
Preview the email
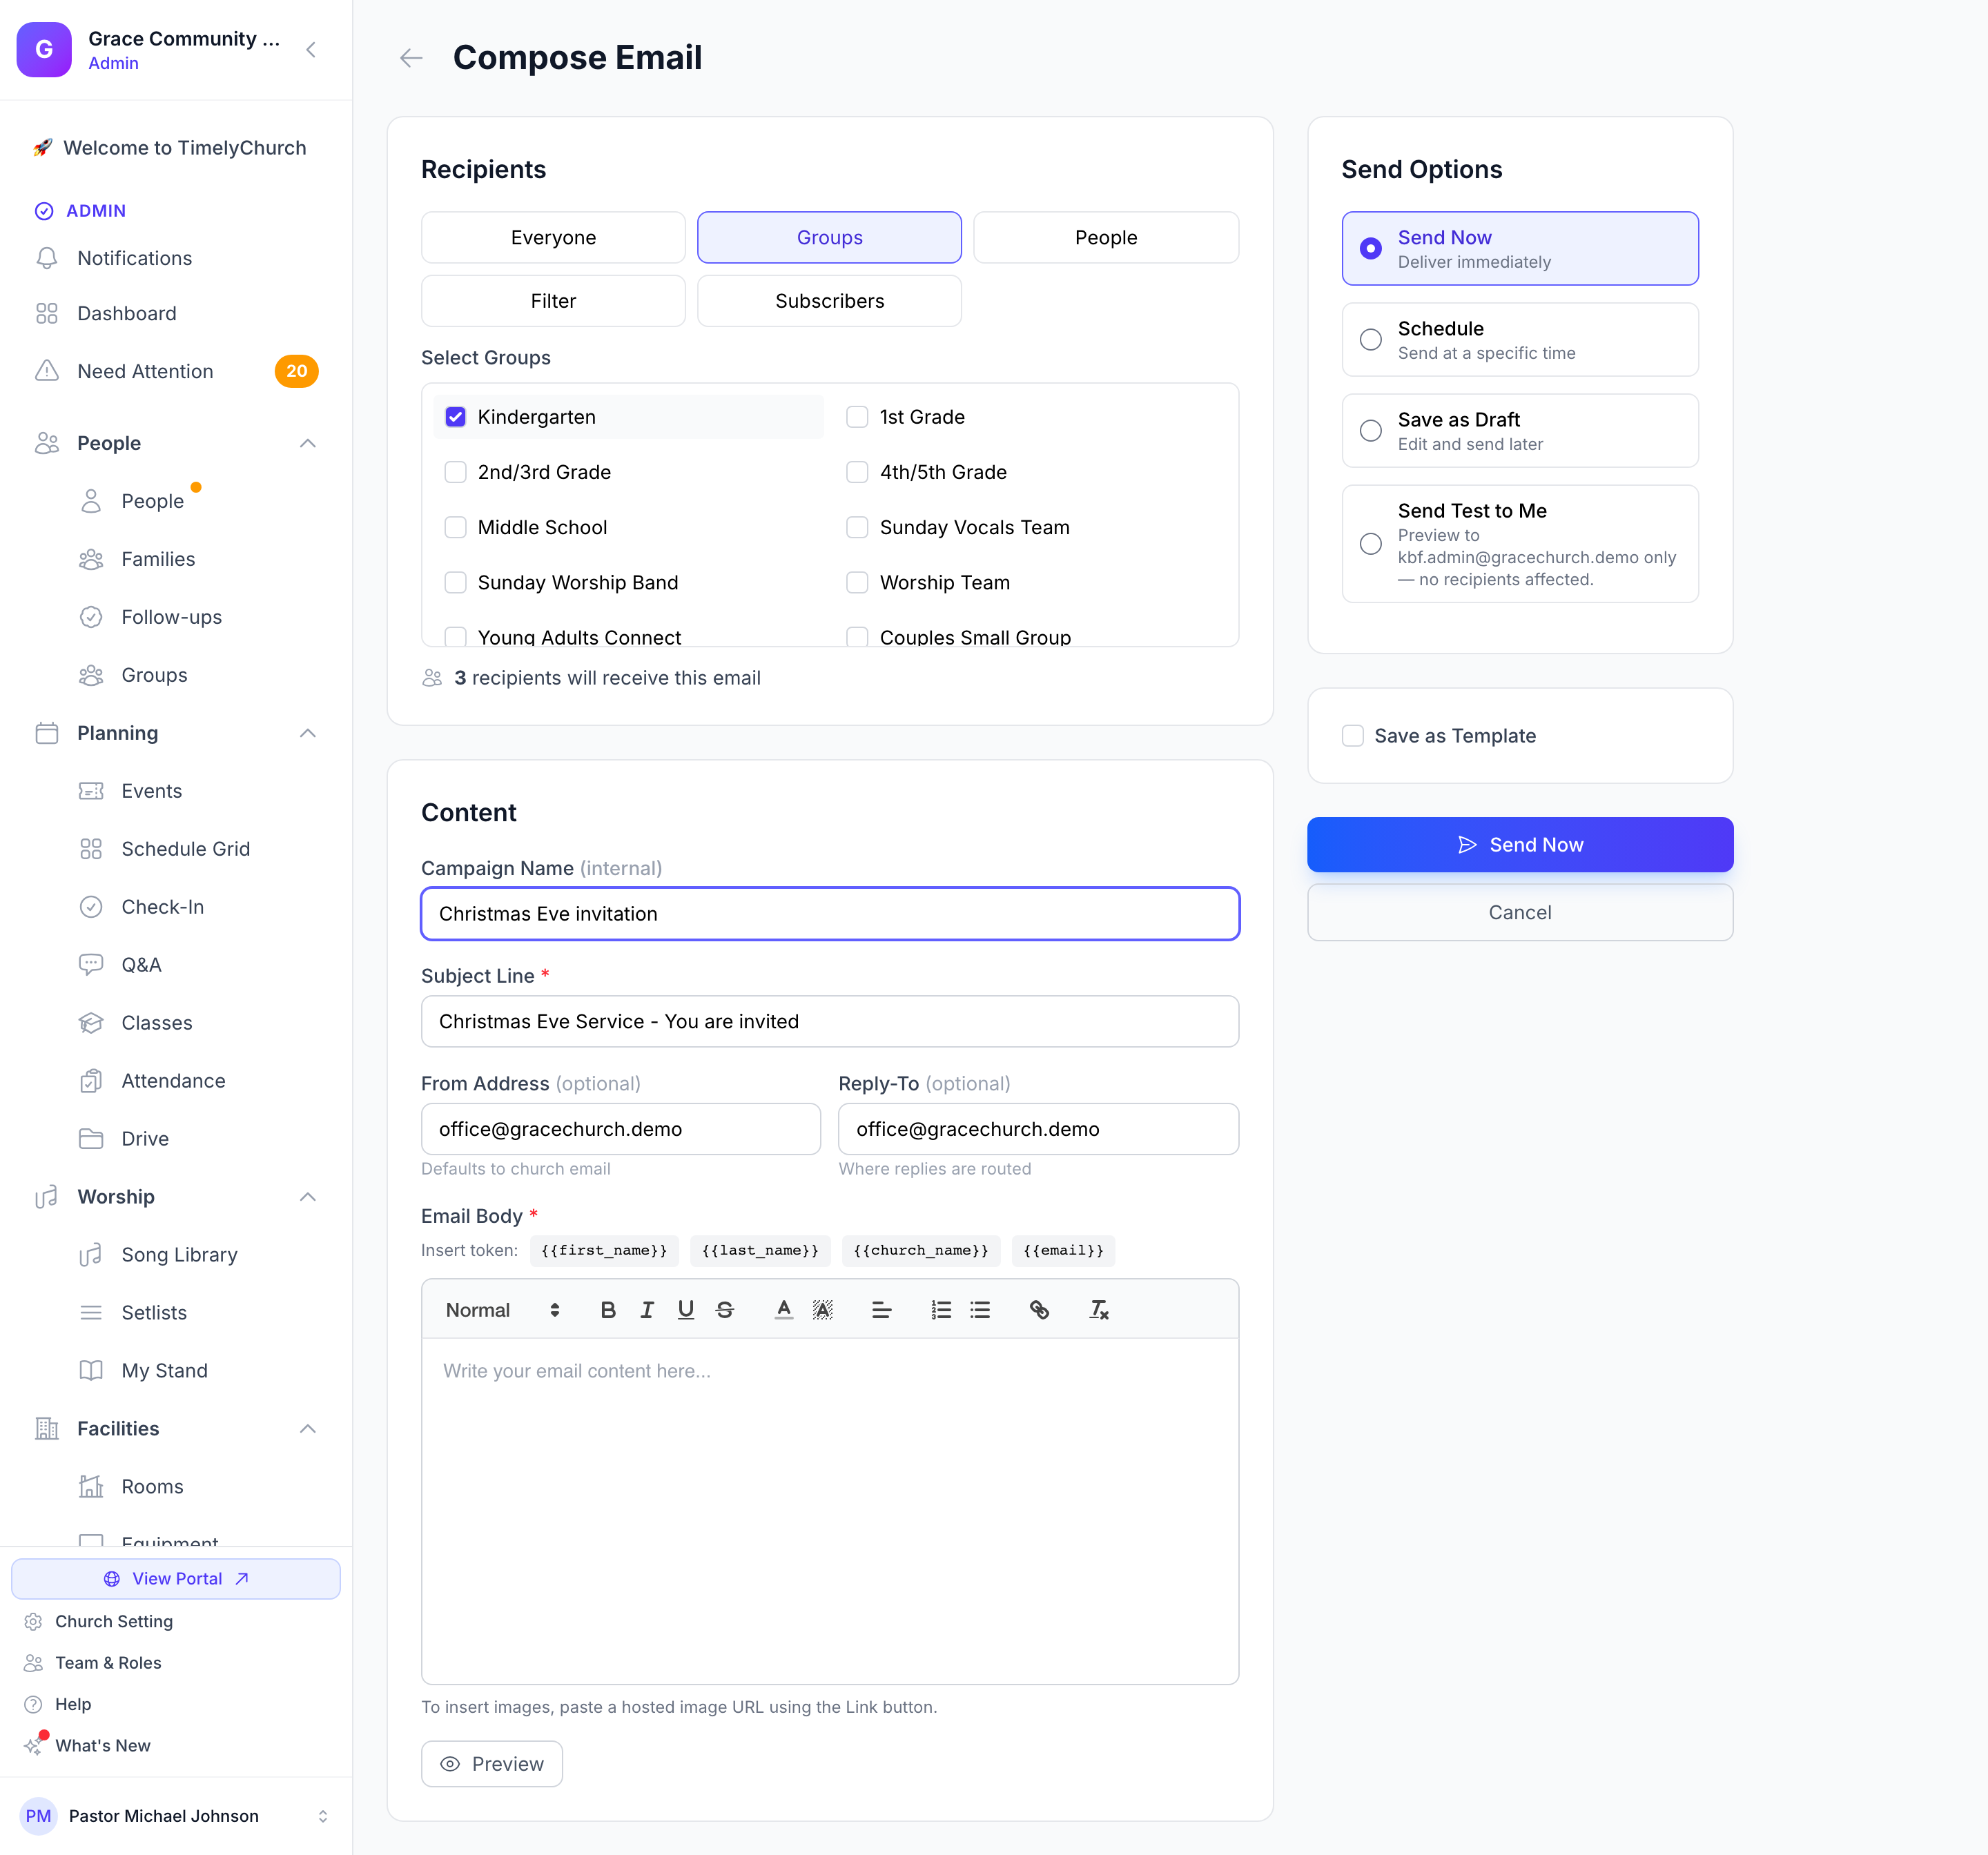click(x=492, y=1764)
